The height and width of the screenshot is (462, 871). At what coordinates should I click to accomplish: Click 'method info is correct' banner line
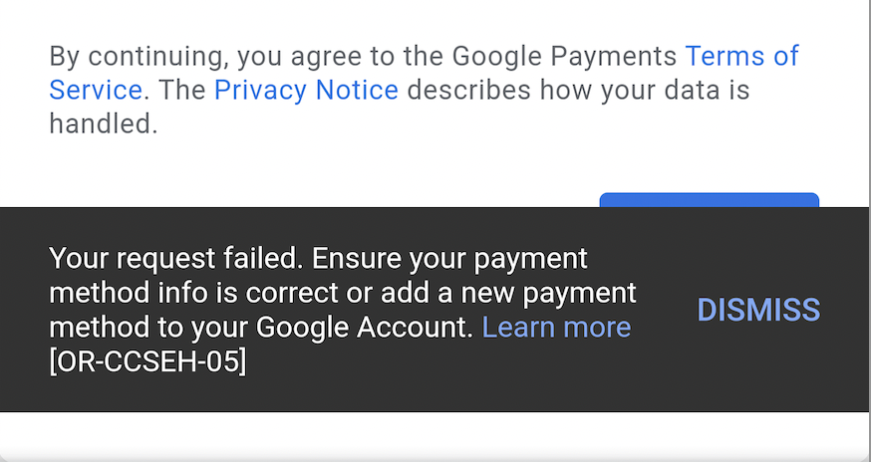pyautogui.click(x=193, y=293)
